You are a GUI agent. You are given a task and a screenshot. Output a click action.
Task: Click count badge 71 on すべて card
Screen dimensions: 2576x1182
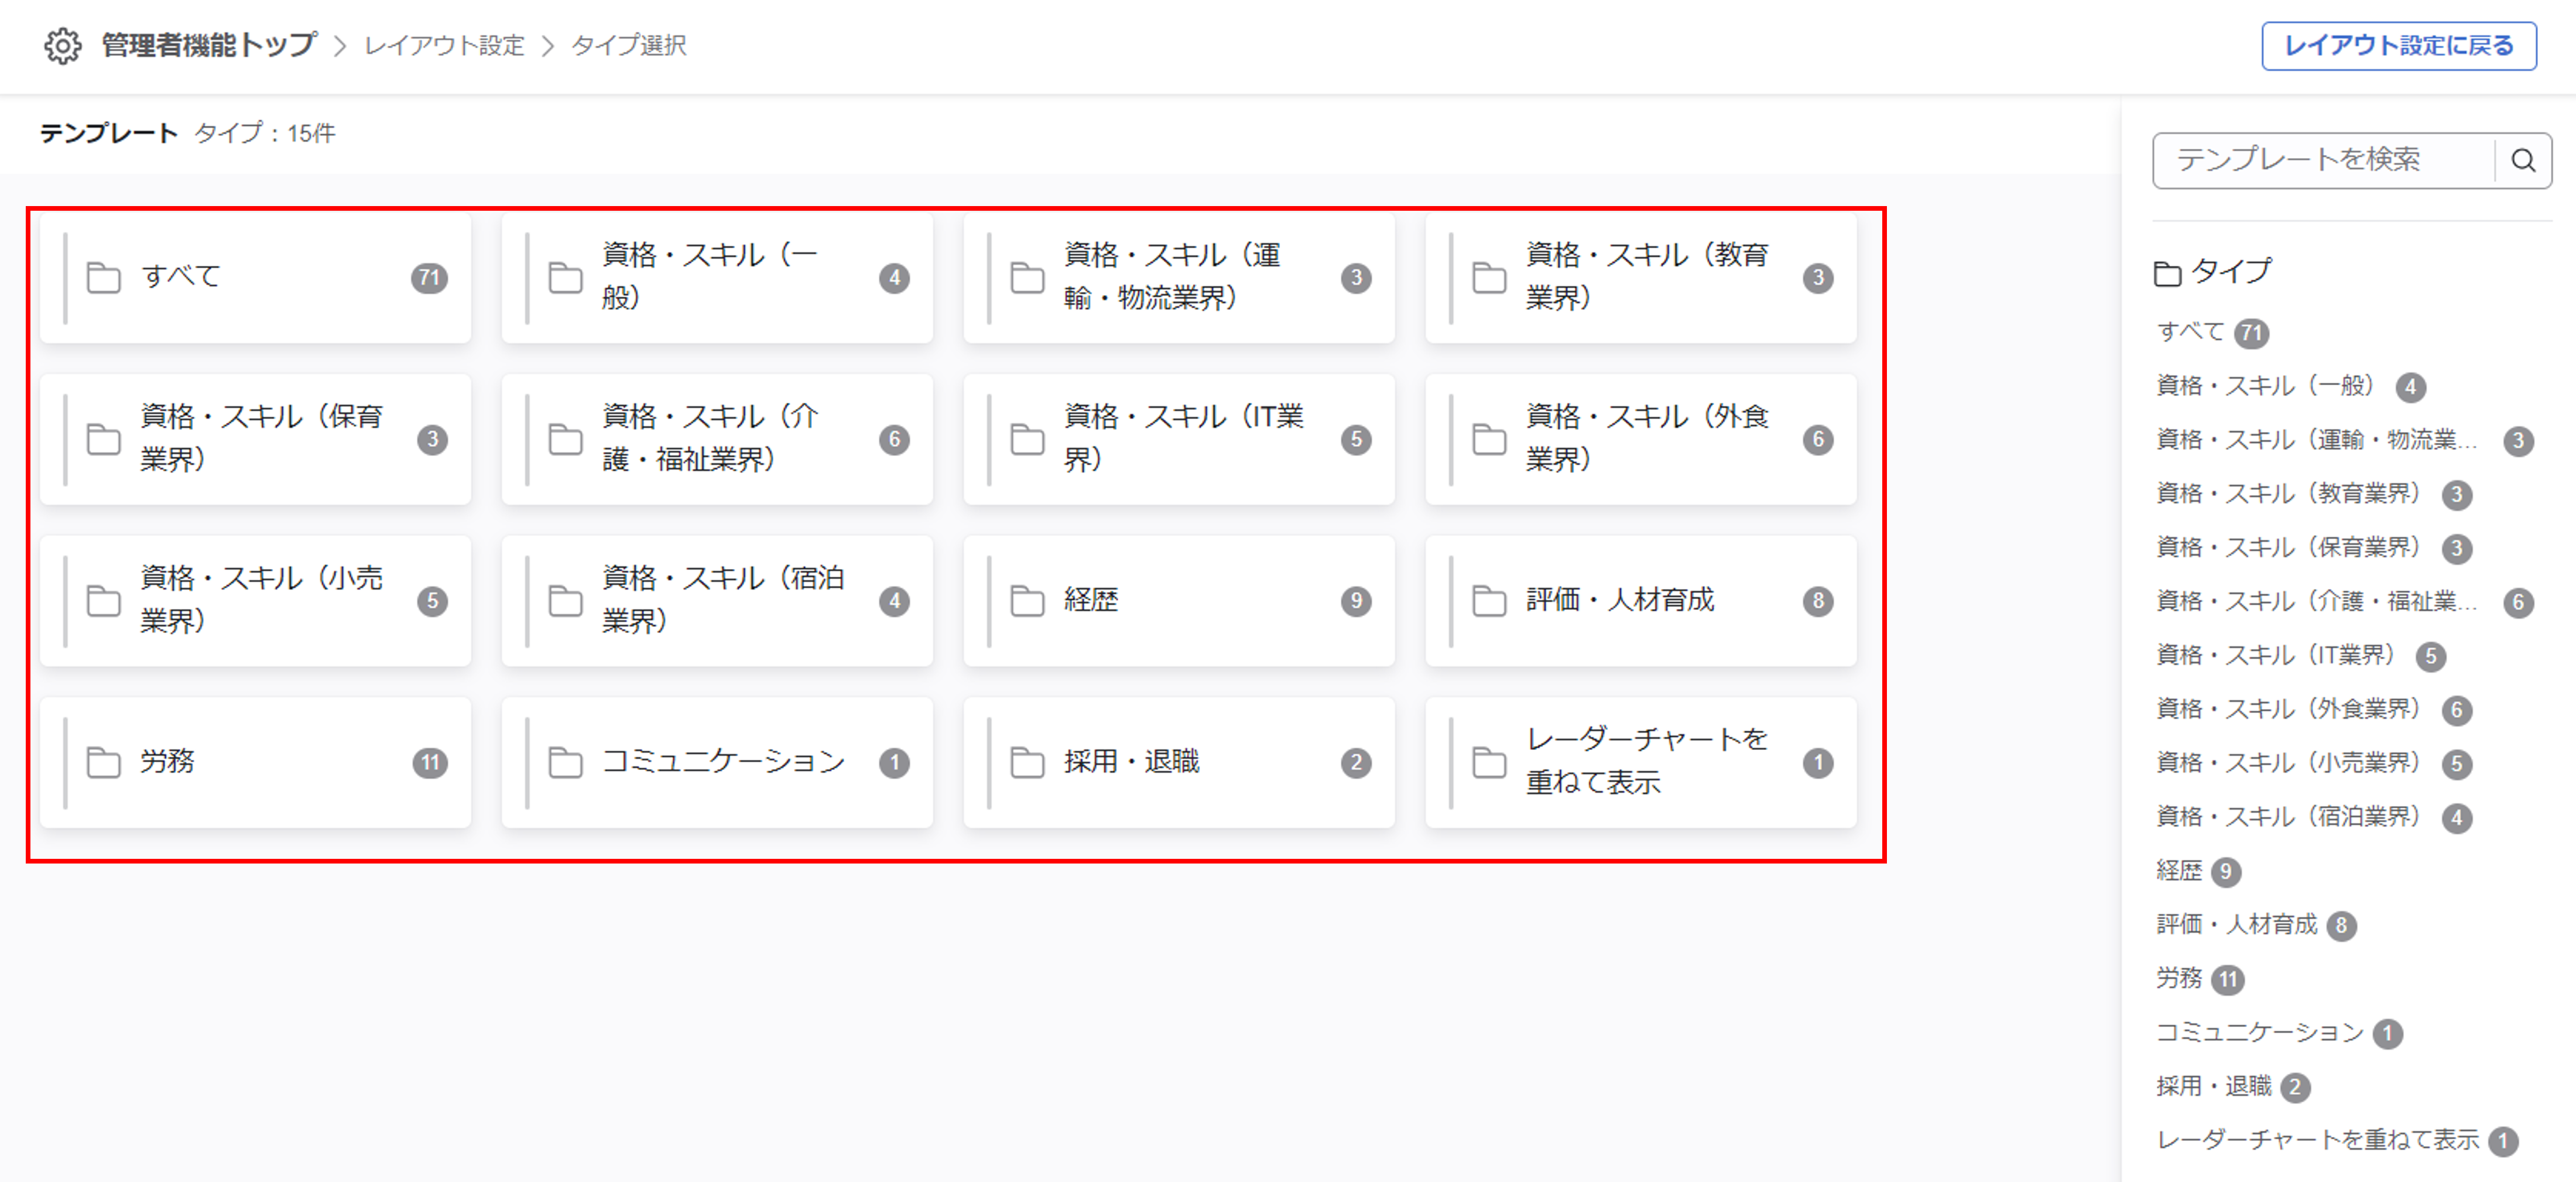click(x=429, y=278)
